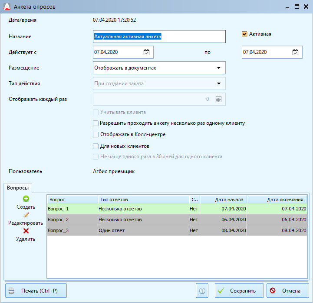Minimize the 'Анкета опросов' window
This screenshot has height=303, width=313.
click(287, 7)
